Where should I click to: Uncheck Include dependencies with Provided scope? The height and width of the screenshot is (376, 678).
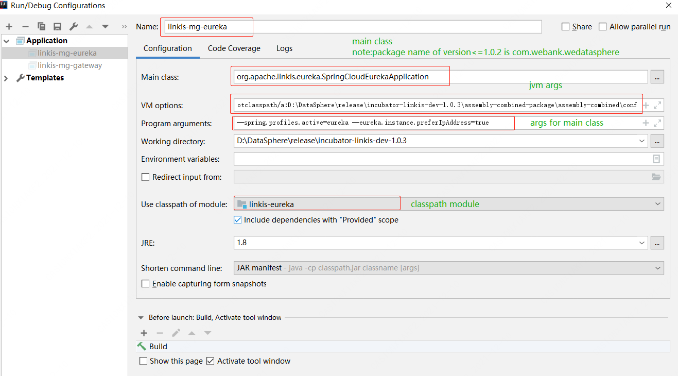(x=237, y=220)
